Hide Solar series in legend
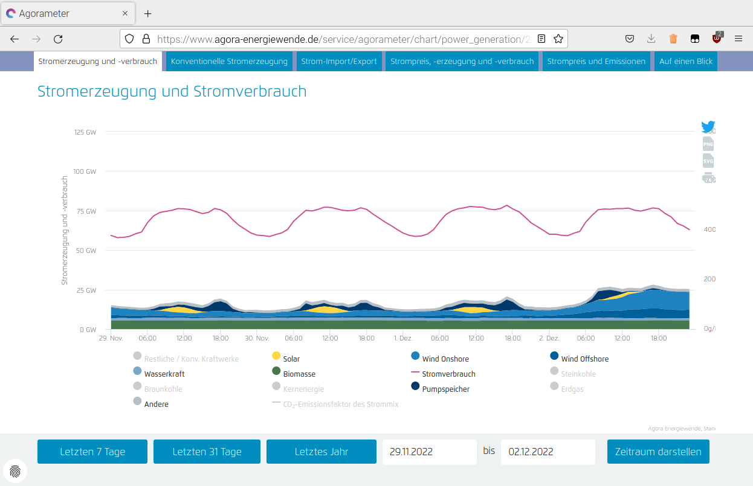This screenshot has height=486, width=753. (291, 359)
